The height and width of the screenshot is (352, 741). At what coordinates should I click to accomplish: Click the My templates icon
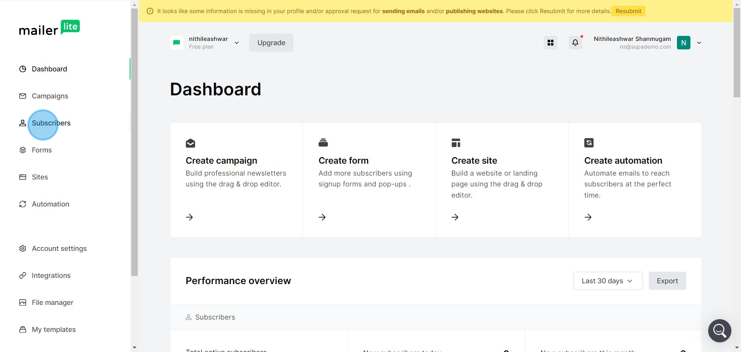coord(23,330)
